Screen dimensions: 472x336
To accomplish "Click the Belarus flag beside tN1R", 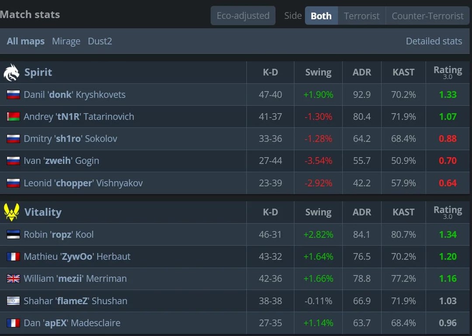I will click(x=13, y=117).
